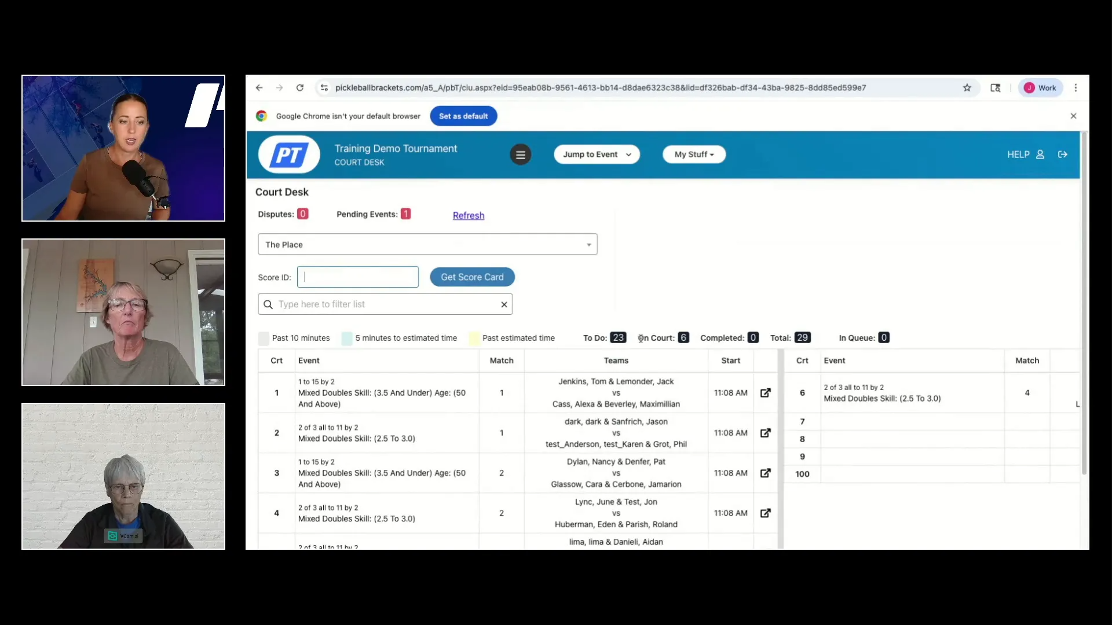This screenshot has width=1112, height=625.
Task: Open court 3 match popup icon
Action: click(765, 473)
